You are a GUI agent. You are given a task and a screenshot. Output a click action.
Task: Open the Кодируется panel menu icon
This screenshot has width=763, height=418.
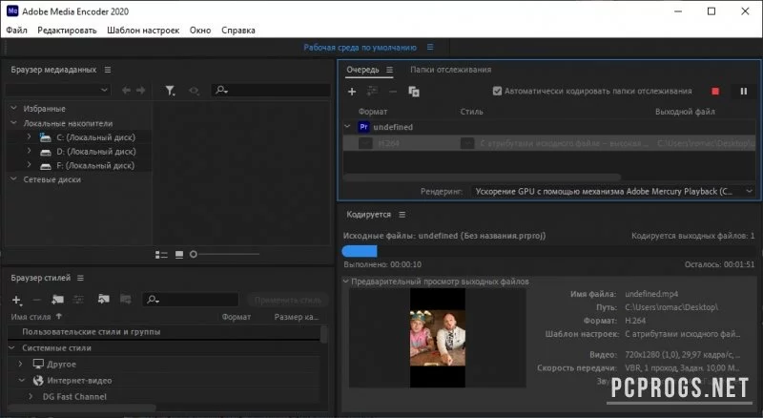coord(402,215)
